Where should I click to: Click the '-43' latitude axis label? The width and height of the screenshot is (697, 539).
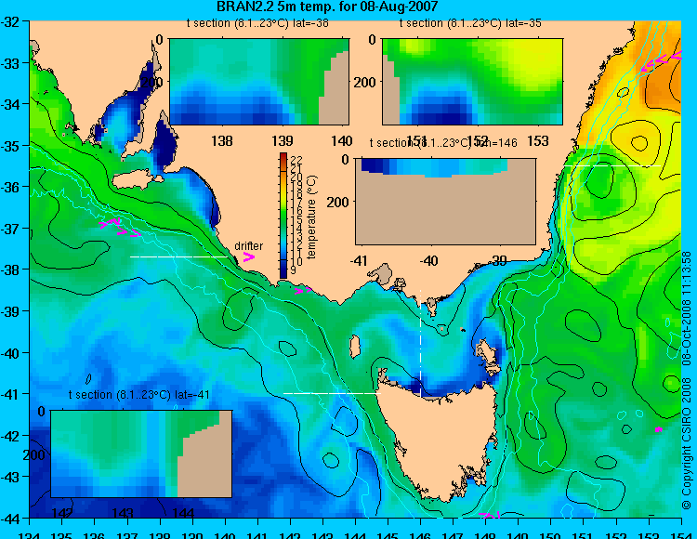pos(10,478)
